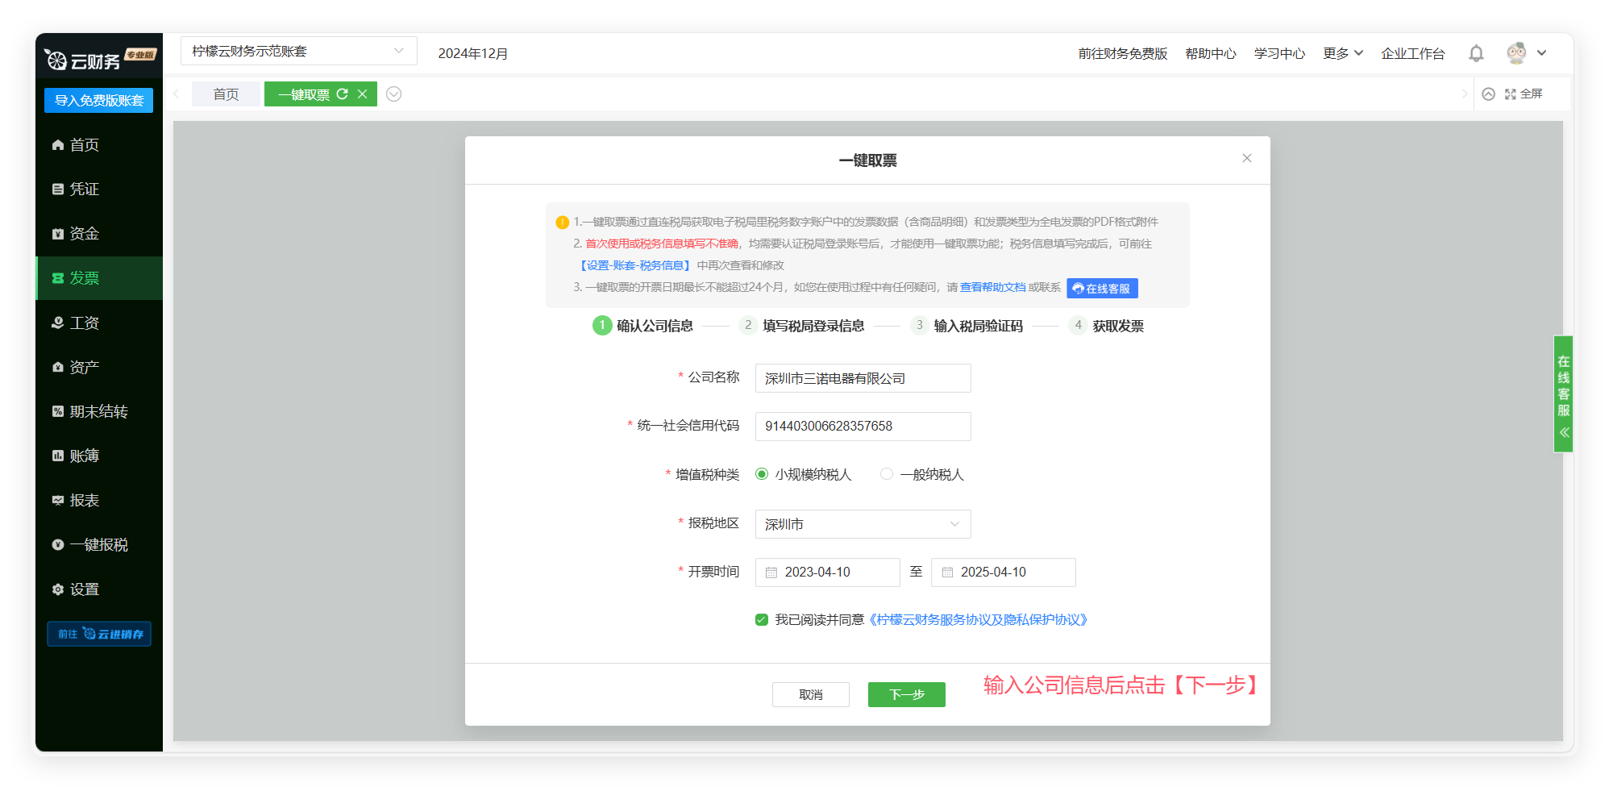Open the 在线客服 side panel

(1563, 393)
